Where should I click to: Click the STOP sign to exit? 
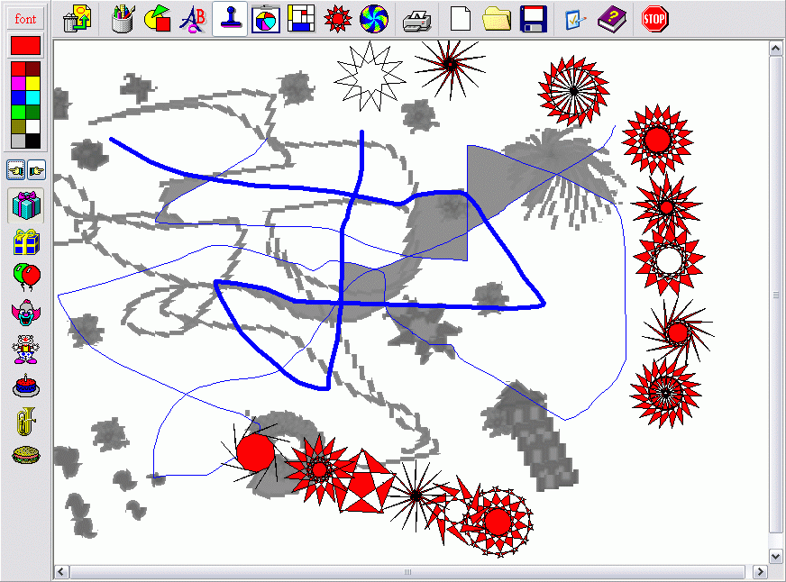pyautogui.click(x=654, y=19)
